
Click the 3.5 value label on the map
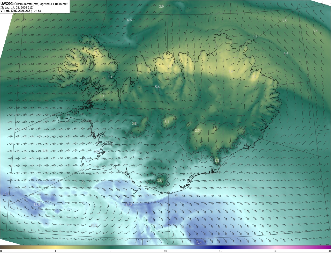284,21
